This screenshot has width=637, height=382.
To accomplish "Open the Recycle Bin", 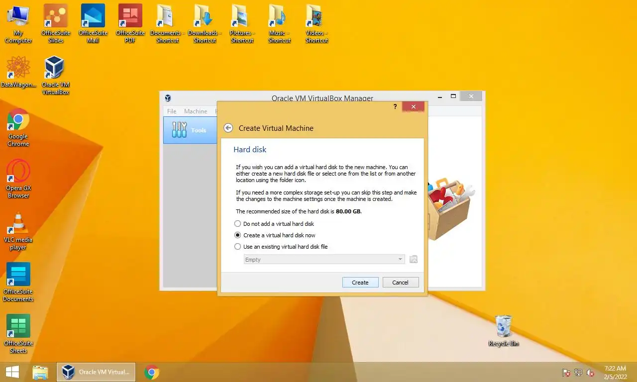I will [x=504, y=330].
